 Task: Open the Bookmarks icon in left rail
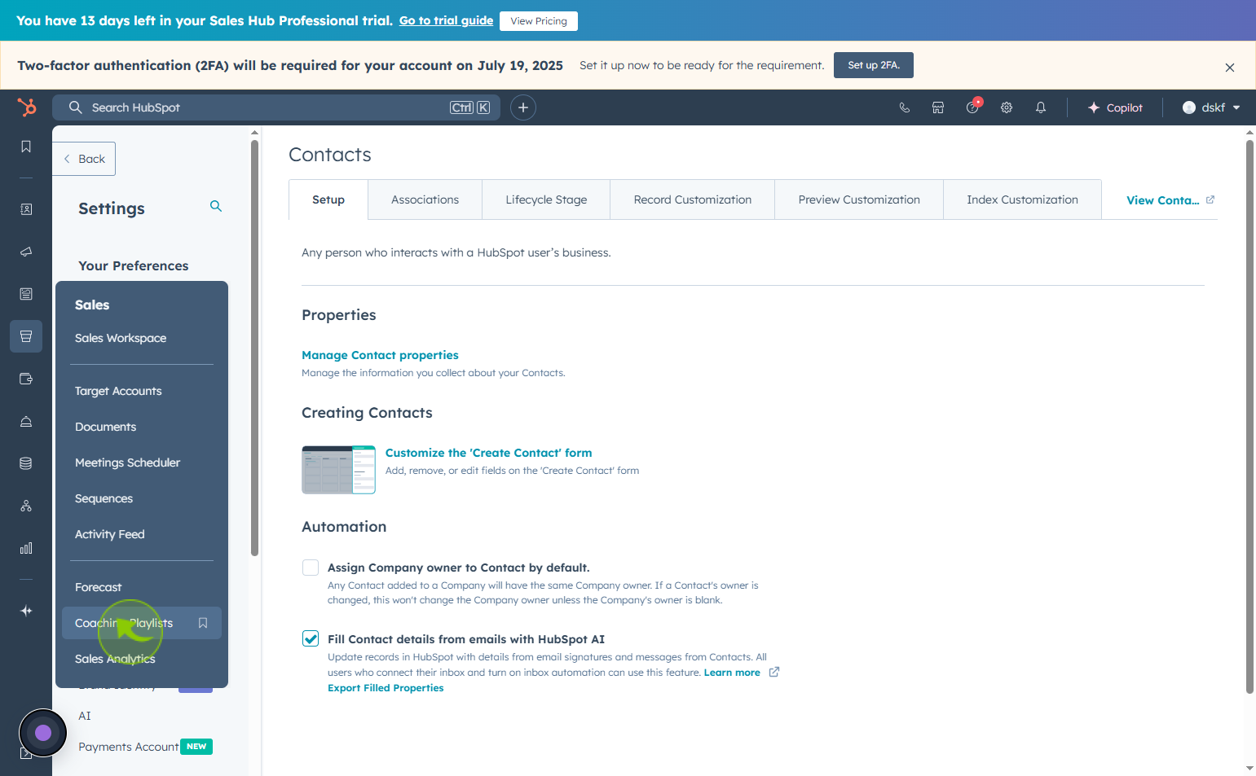(26, 147)
